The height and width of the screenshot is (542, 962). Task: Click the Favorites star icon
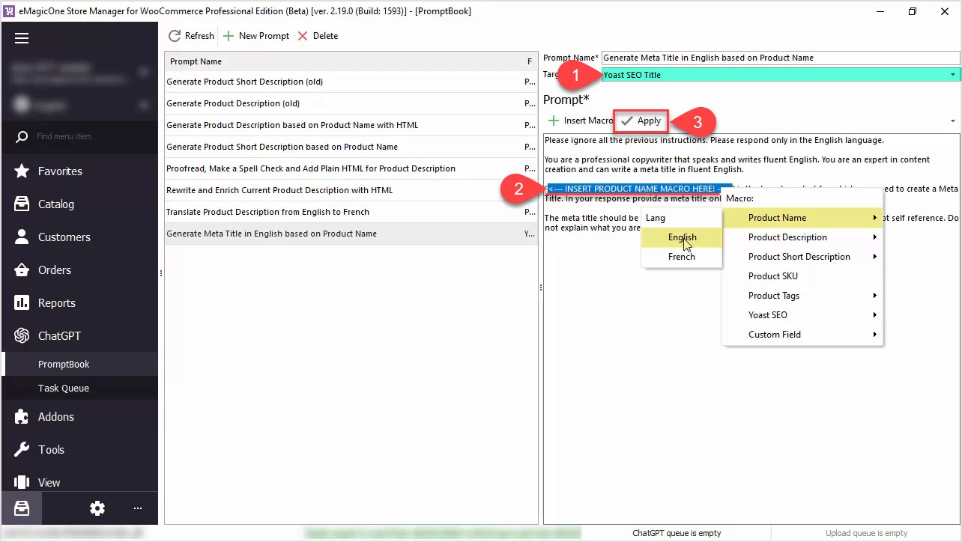pyautogui.click(x=22, y=171)
